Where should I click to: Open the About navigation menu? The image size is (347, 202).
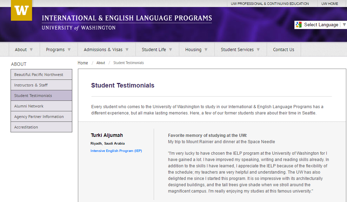(x=21, y=50)
